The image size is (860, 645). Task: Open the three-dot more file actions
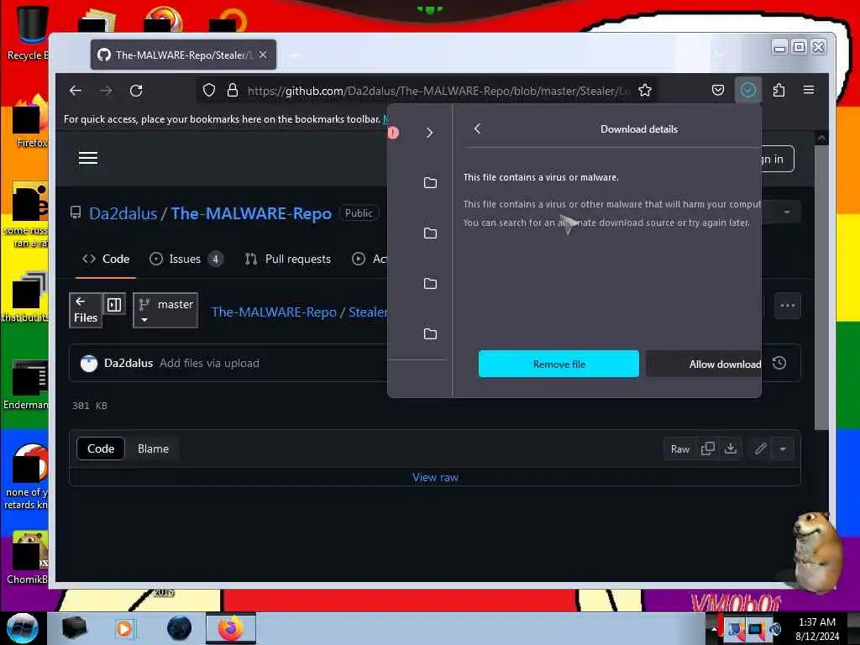[788, 306]
